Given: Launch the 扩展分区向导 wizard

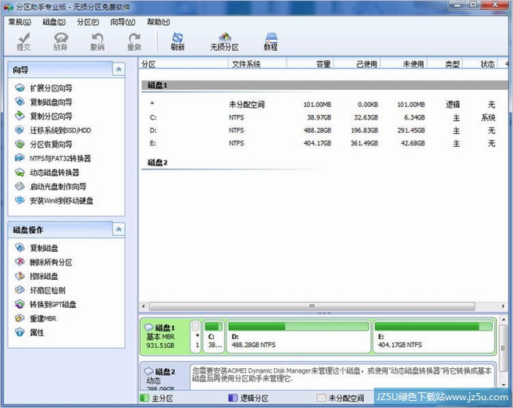Looking at the screenshot, I should (x=44, y=88).
